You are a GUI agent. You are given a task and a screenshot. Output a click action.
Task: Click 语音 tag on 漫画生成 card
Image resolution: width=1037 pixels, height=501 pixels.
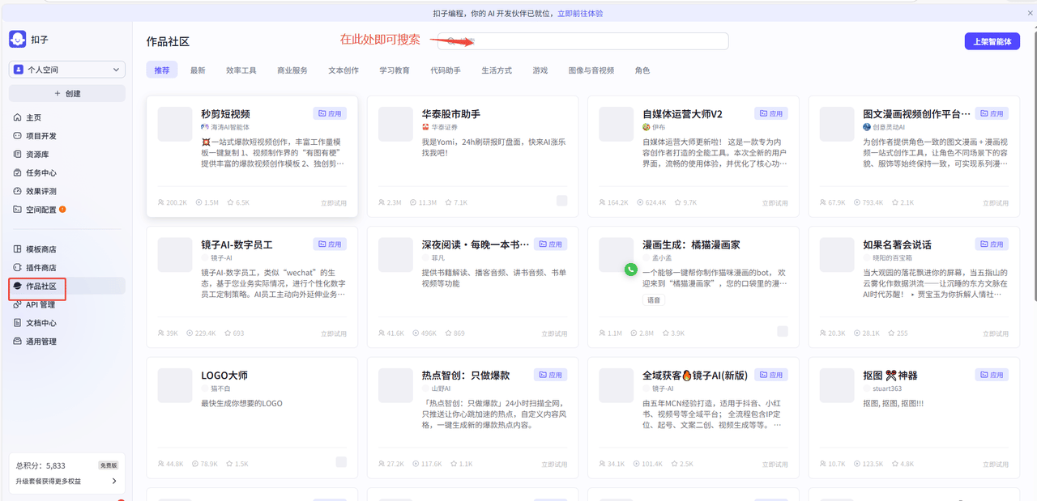click(654, 300)
